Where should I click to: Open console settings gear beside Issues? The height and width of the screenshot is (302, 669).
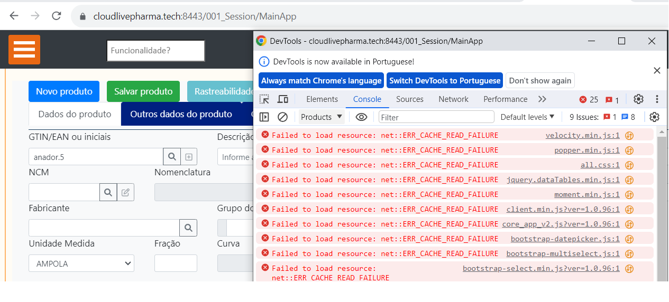click(654, 117)
